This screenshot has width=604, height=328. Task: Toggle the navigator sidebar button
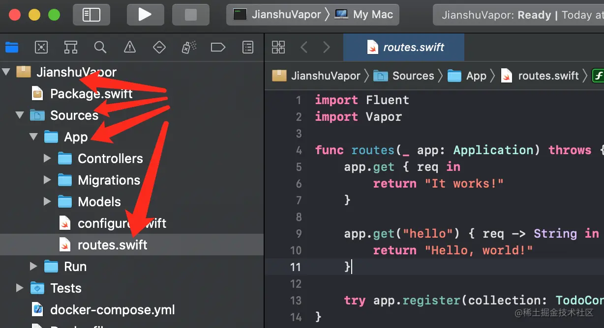[91, 14]
